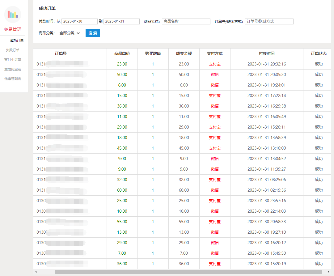
Task: Click unit price 23.00 in green
Action: click(122, 64)
